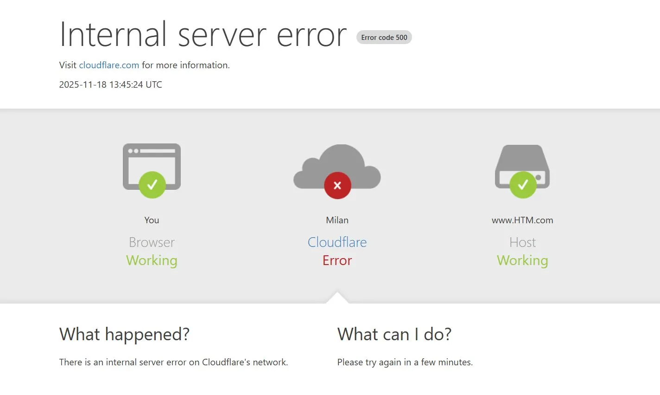Click the www.HTM.com hostname label
This screenshot has width=660, height=395.
tap(522, 220)
